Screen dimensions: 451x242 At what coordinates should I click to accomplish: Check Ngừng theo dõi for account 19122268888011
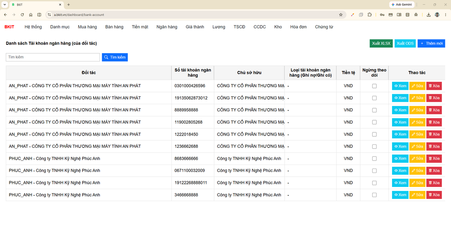tap(374, 183)
